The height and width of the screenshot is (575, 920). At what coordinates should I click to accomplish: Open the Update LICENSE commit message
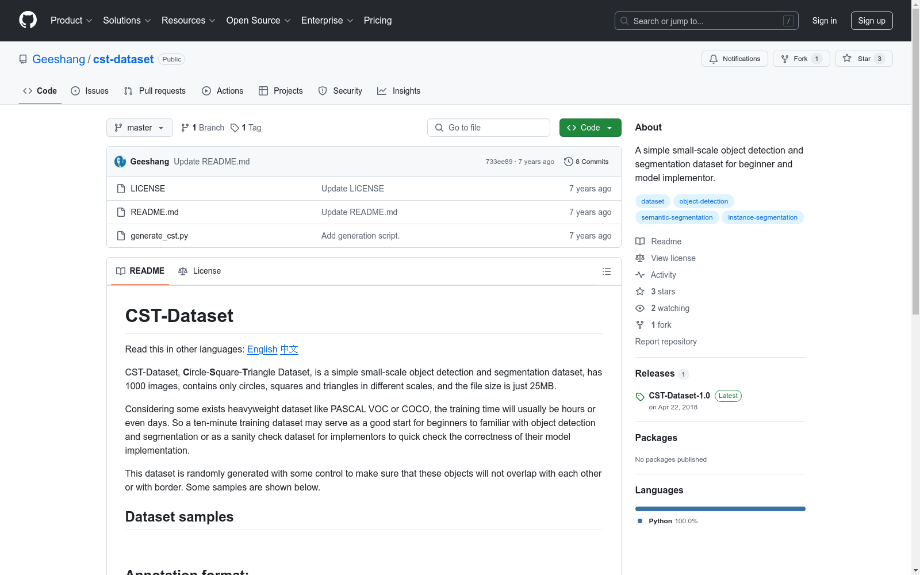[x=352, y=189]
